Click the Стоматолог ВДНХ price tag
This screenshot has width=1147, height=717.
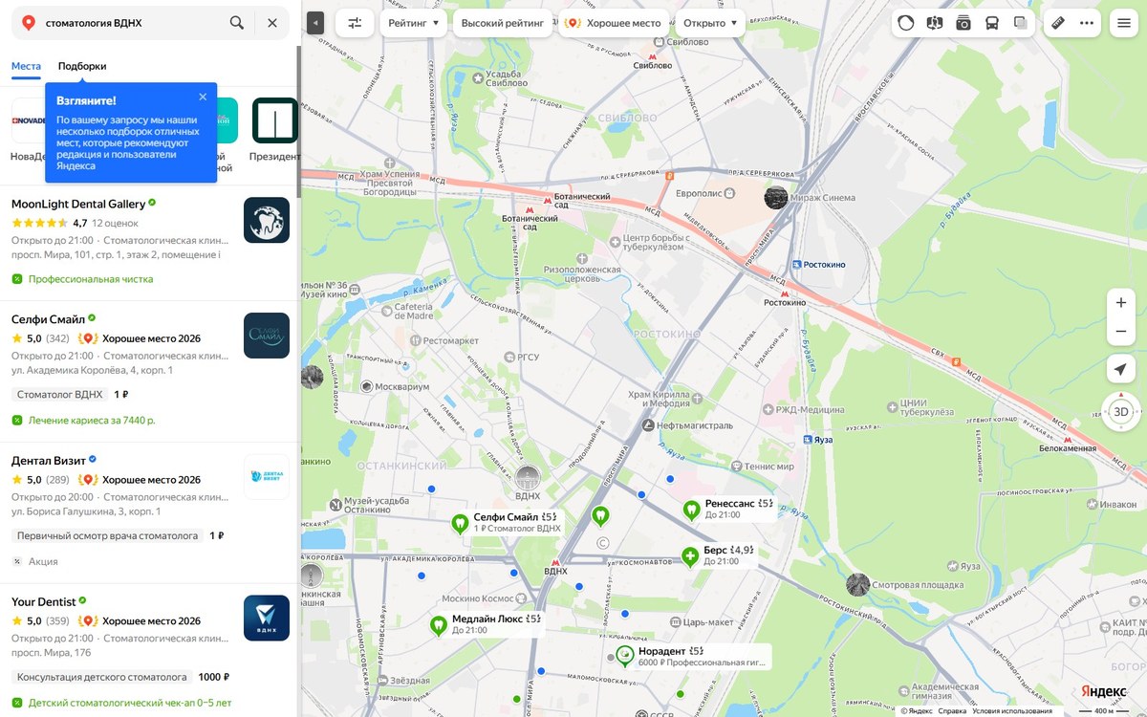tap(60, 394)
